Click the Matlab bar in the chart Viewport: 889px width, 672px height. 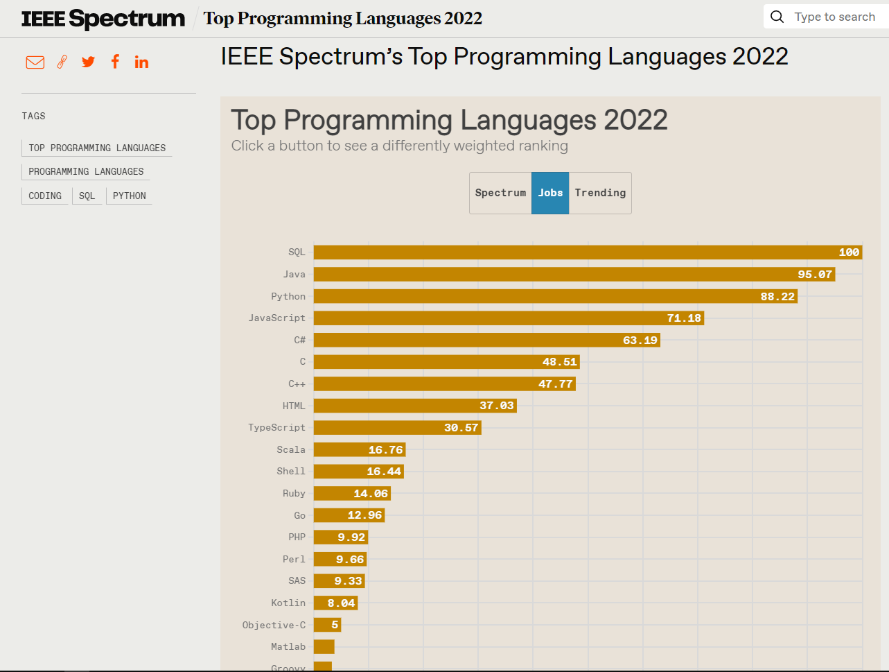click(x=324, y=647)
